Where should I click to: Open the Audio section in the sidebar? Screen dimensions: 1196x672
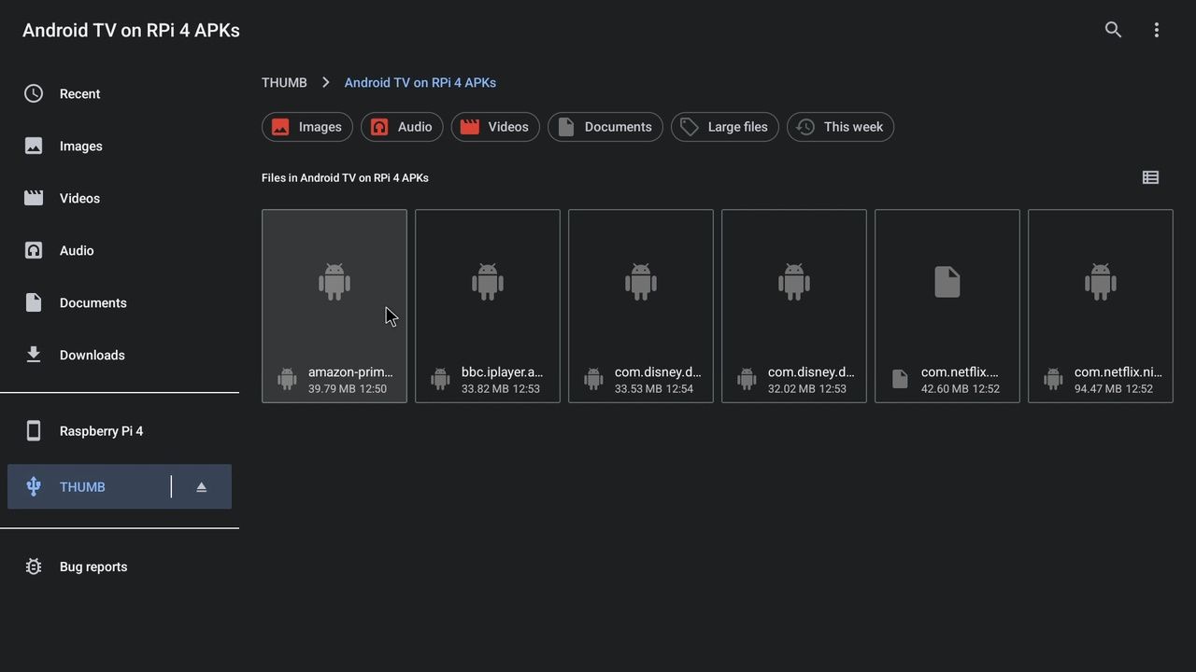click(x=77, y=250)
